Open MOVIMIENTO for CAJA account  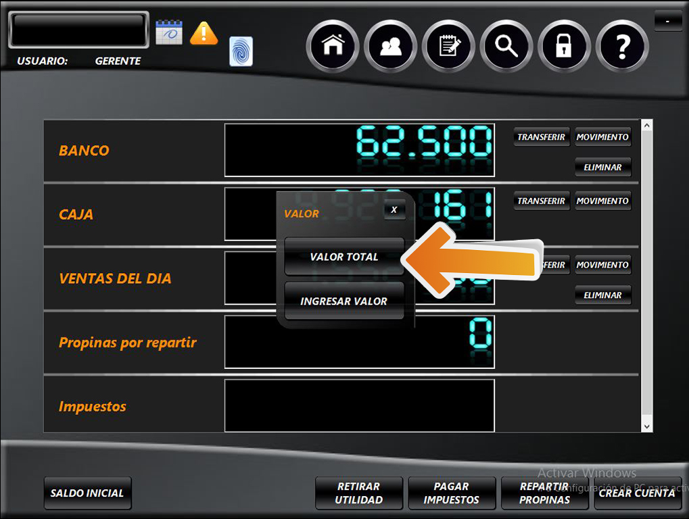pos(602,201)
